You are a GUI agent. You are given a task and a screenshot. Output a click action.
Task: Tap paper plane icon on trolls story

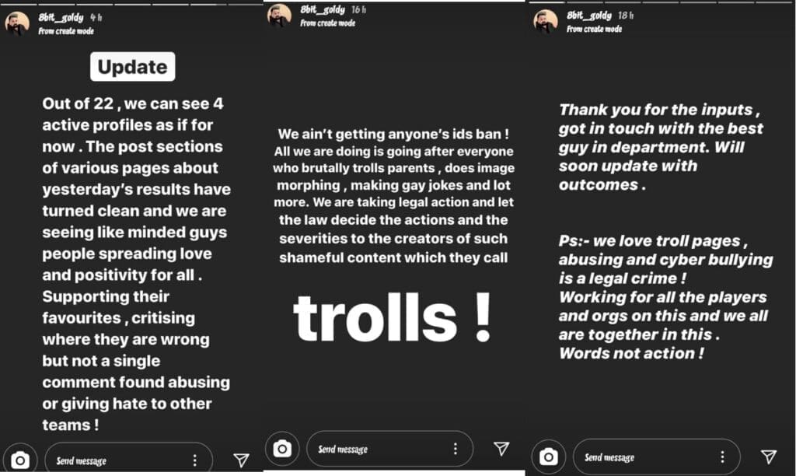(x=501, y=448)
